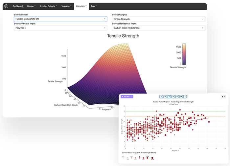Click the orange threshold line on scatter plot
Screen dimensions: 230x166
pyautogui.click(x=175, y=116)
